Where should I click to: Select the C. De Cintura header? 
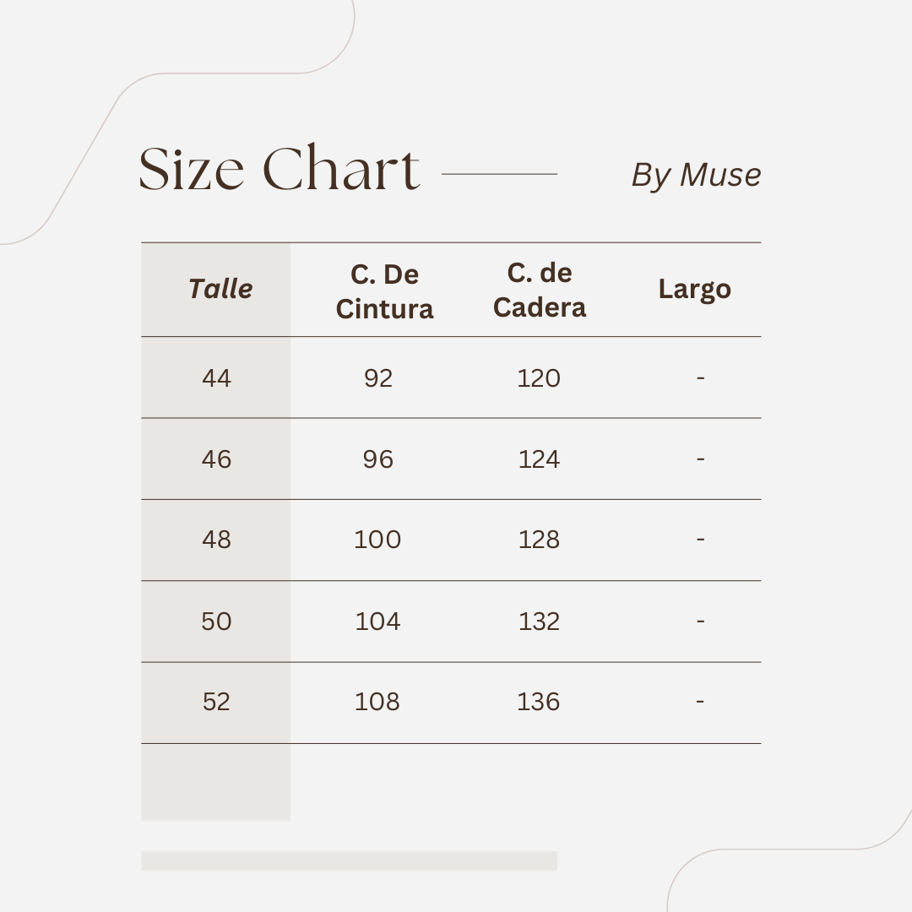point(384,291)
